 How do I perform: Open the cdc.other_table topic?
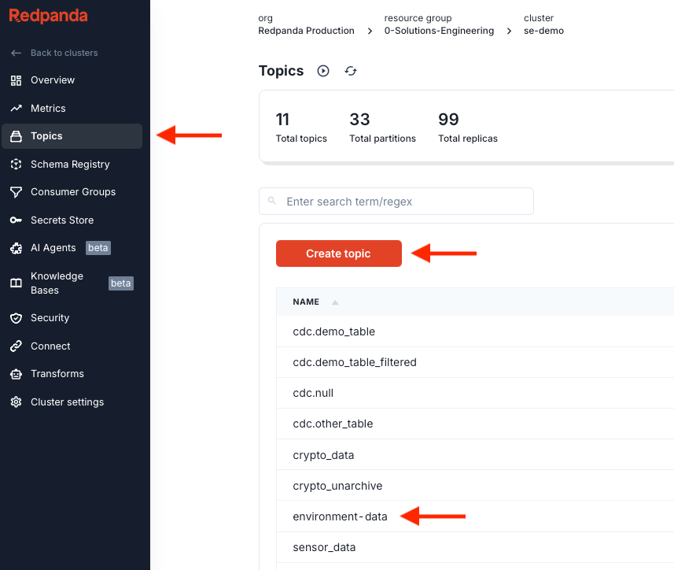(x=333, y=424)
